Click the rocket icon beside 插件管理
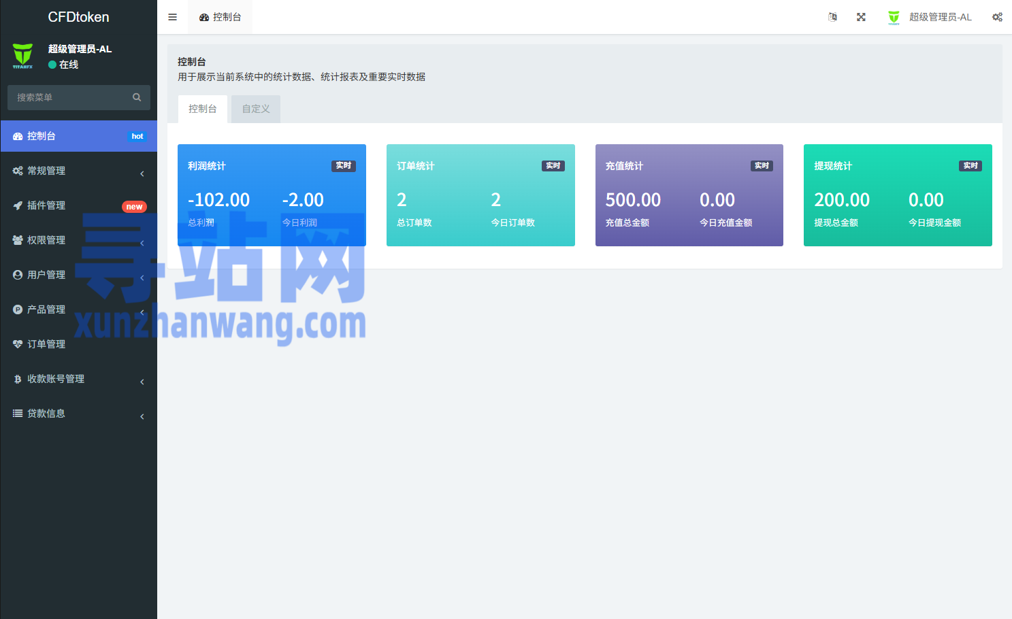This screenshot has width=1012, height=619. [18, 205]
